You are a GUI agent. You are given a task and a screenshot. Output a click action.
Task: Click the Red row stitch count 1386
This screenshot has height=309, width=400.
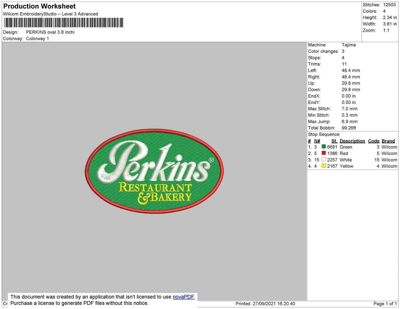pos(332,154)
